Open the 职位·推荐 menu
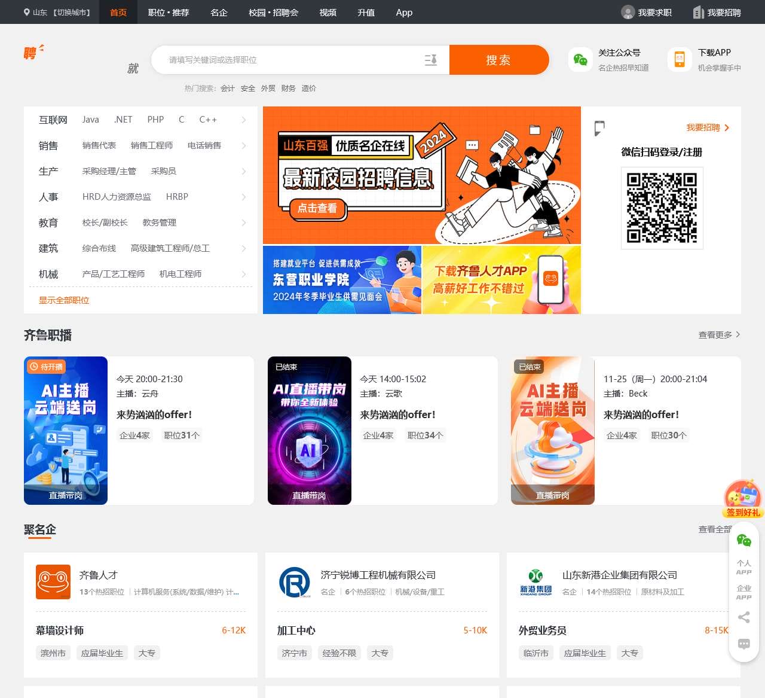Screen dimensions: 765x698 pos(169,12)
